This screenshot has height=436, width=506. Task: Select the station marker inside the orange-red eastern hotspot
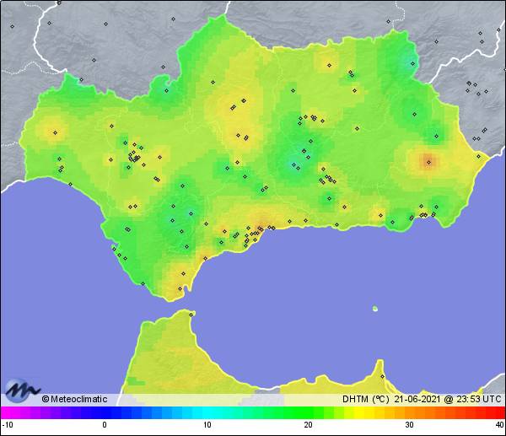coord(429,162)
